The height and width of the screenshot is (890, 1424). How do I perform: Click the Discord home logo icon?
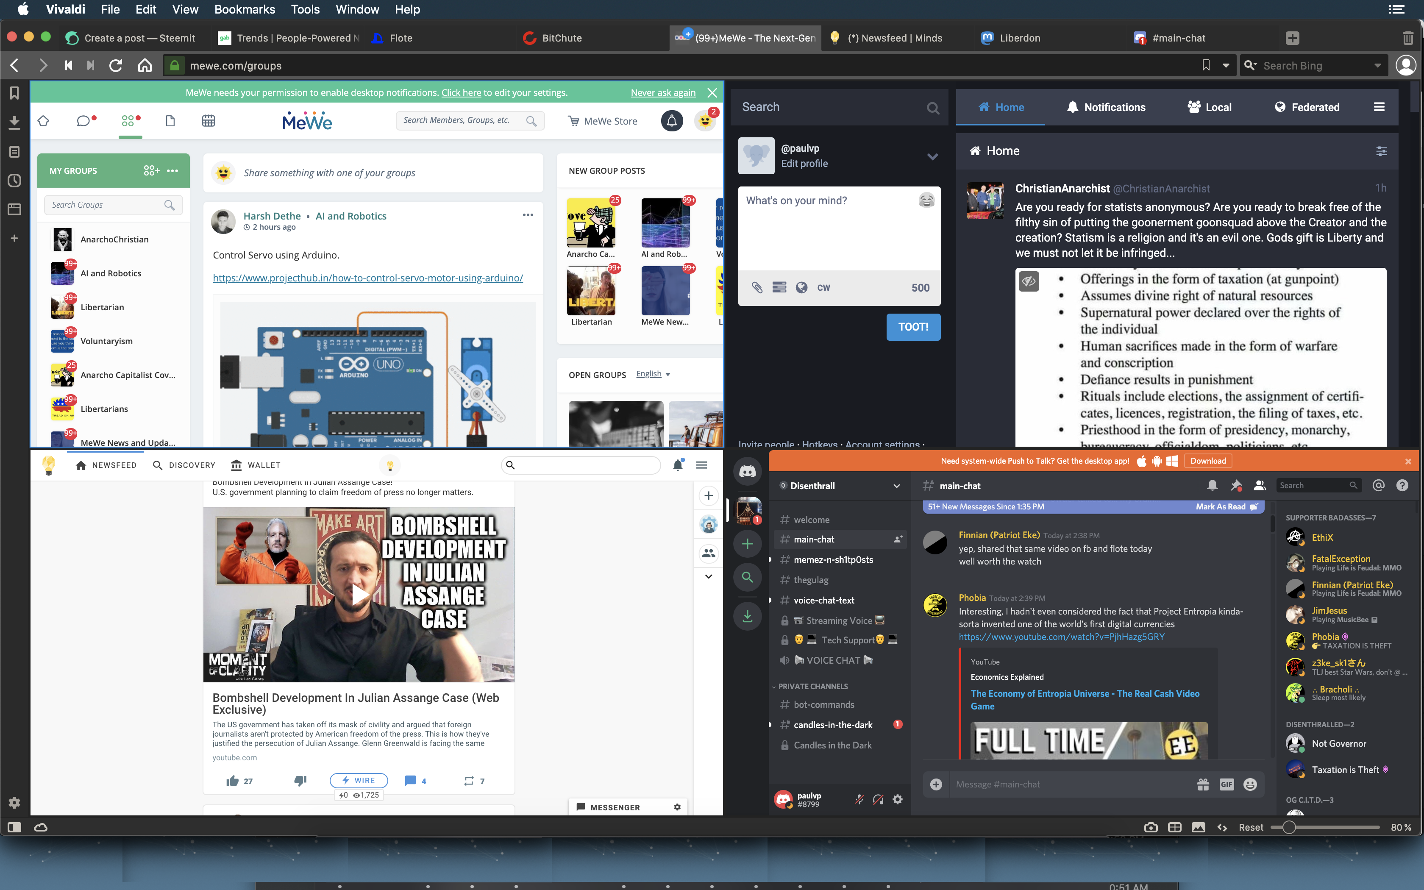click(x=747, y=471)
